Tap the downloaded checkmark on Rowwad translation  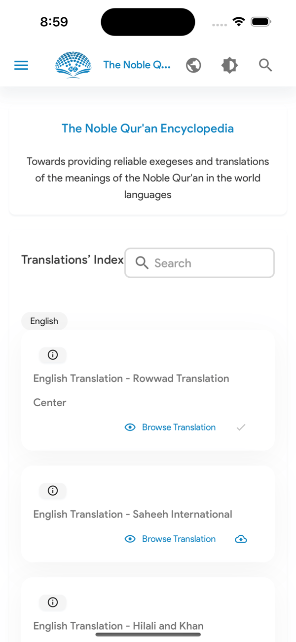[x=241, y=427]
